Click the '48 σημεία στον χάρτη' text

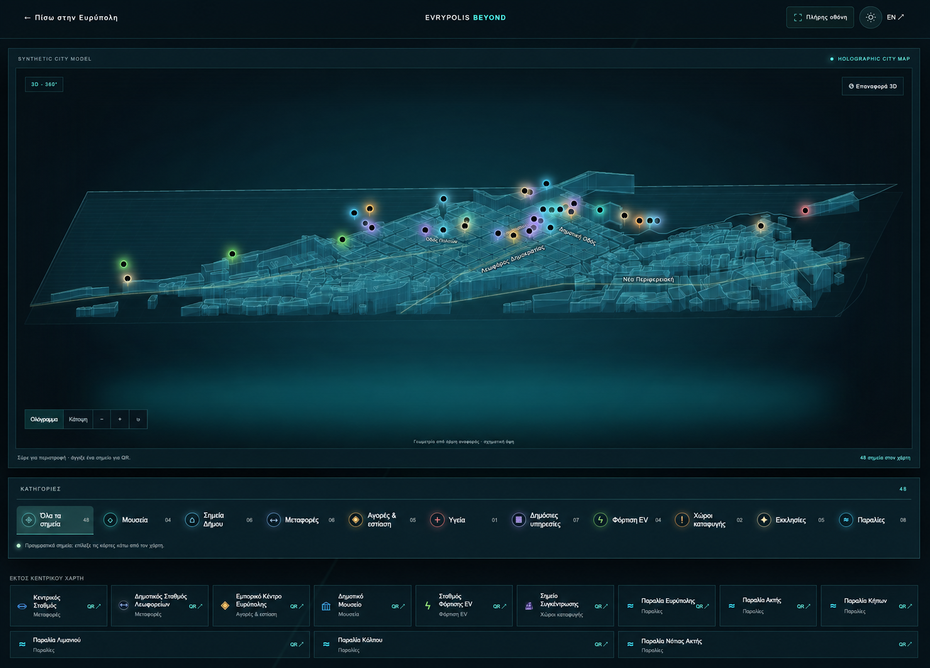885,457
